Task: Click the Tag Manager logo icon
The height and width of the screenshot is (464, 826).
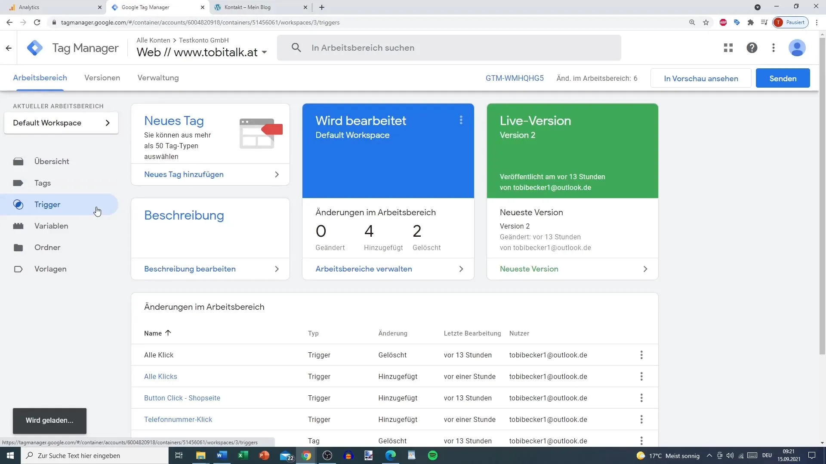Action: 35,48
